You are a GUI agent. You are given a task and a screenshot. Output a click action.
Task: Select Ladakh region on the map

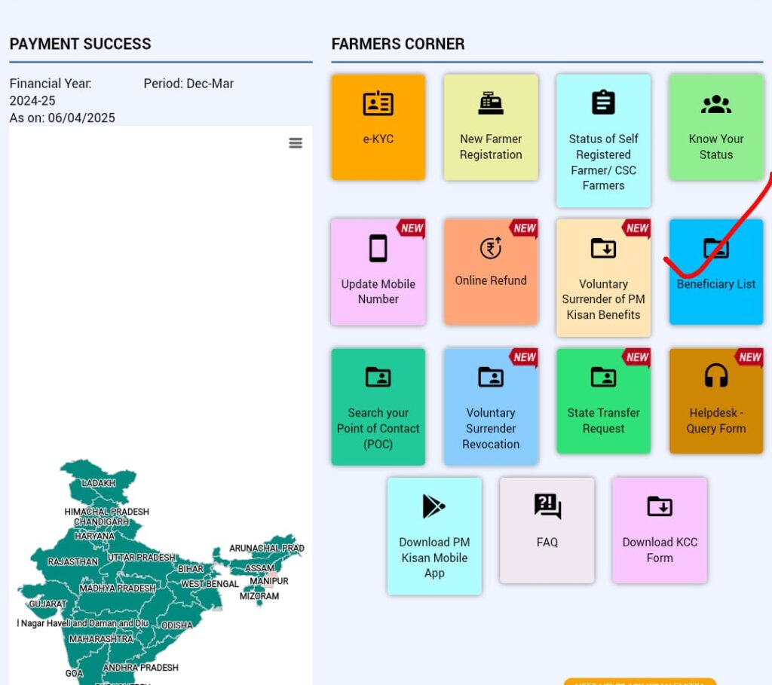tap(99, 483)
